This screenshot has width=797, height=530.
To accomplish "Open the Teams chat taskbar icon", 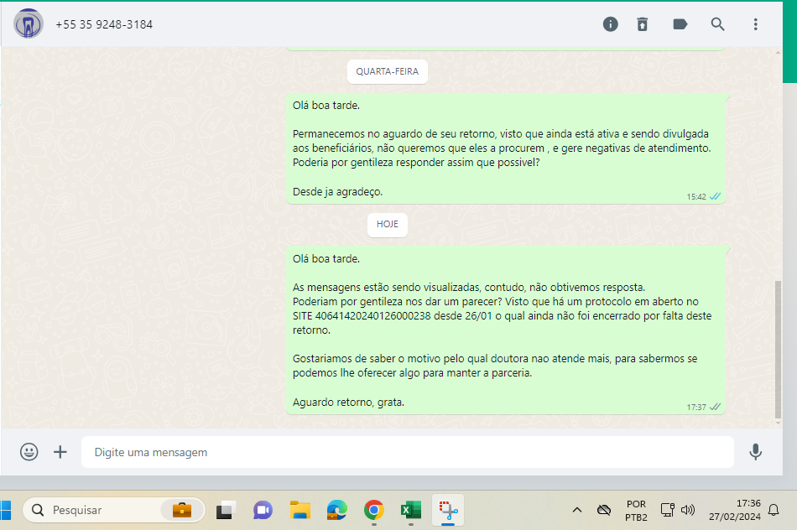I will tap(263, 510).
